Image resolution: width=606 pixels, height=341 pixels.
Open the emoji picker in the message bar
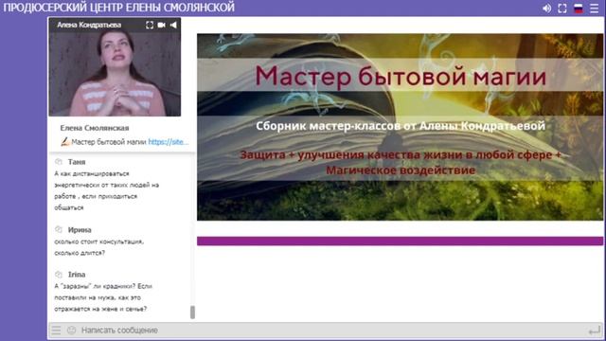(72, 331)
